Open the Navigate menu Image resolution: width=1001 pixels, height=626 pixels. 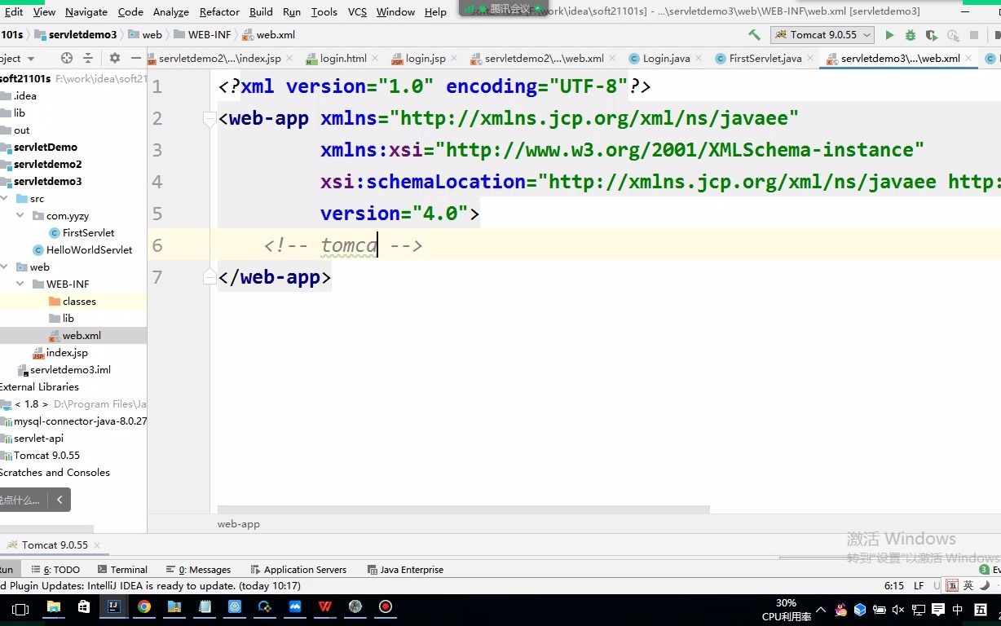point(86,12)
